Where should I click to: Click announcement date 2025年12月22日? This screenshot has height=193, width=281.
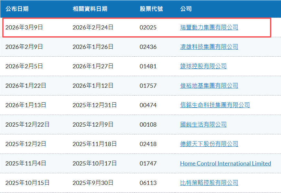27,124
